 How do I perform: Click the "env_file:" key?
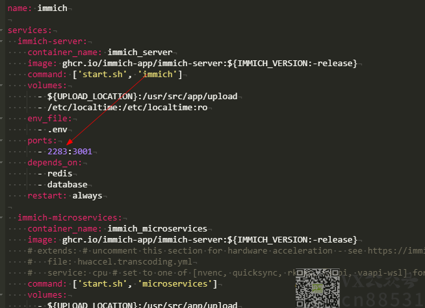tap(49, 119)
